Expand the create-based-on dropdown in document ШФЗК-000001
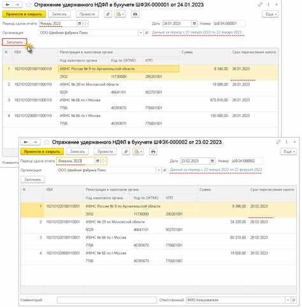 tap(120, 14)
